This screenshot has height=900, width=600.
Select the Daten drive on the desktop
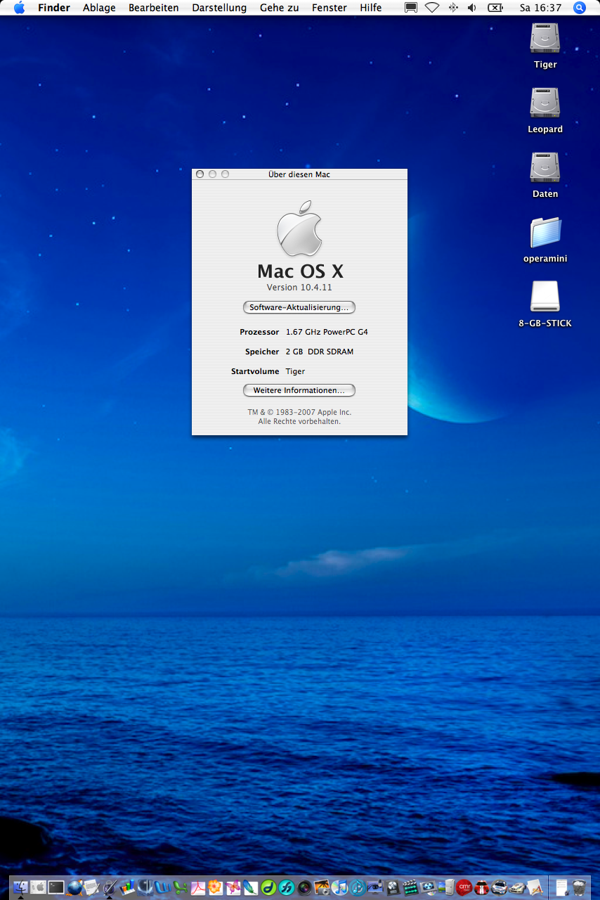(x=545, y=168)
